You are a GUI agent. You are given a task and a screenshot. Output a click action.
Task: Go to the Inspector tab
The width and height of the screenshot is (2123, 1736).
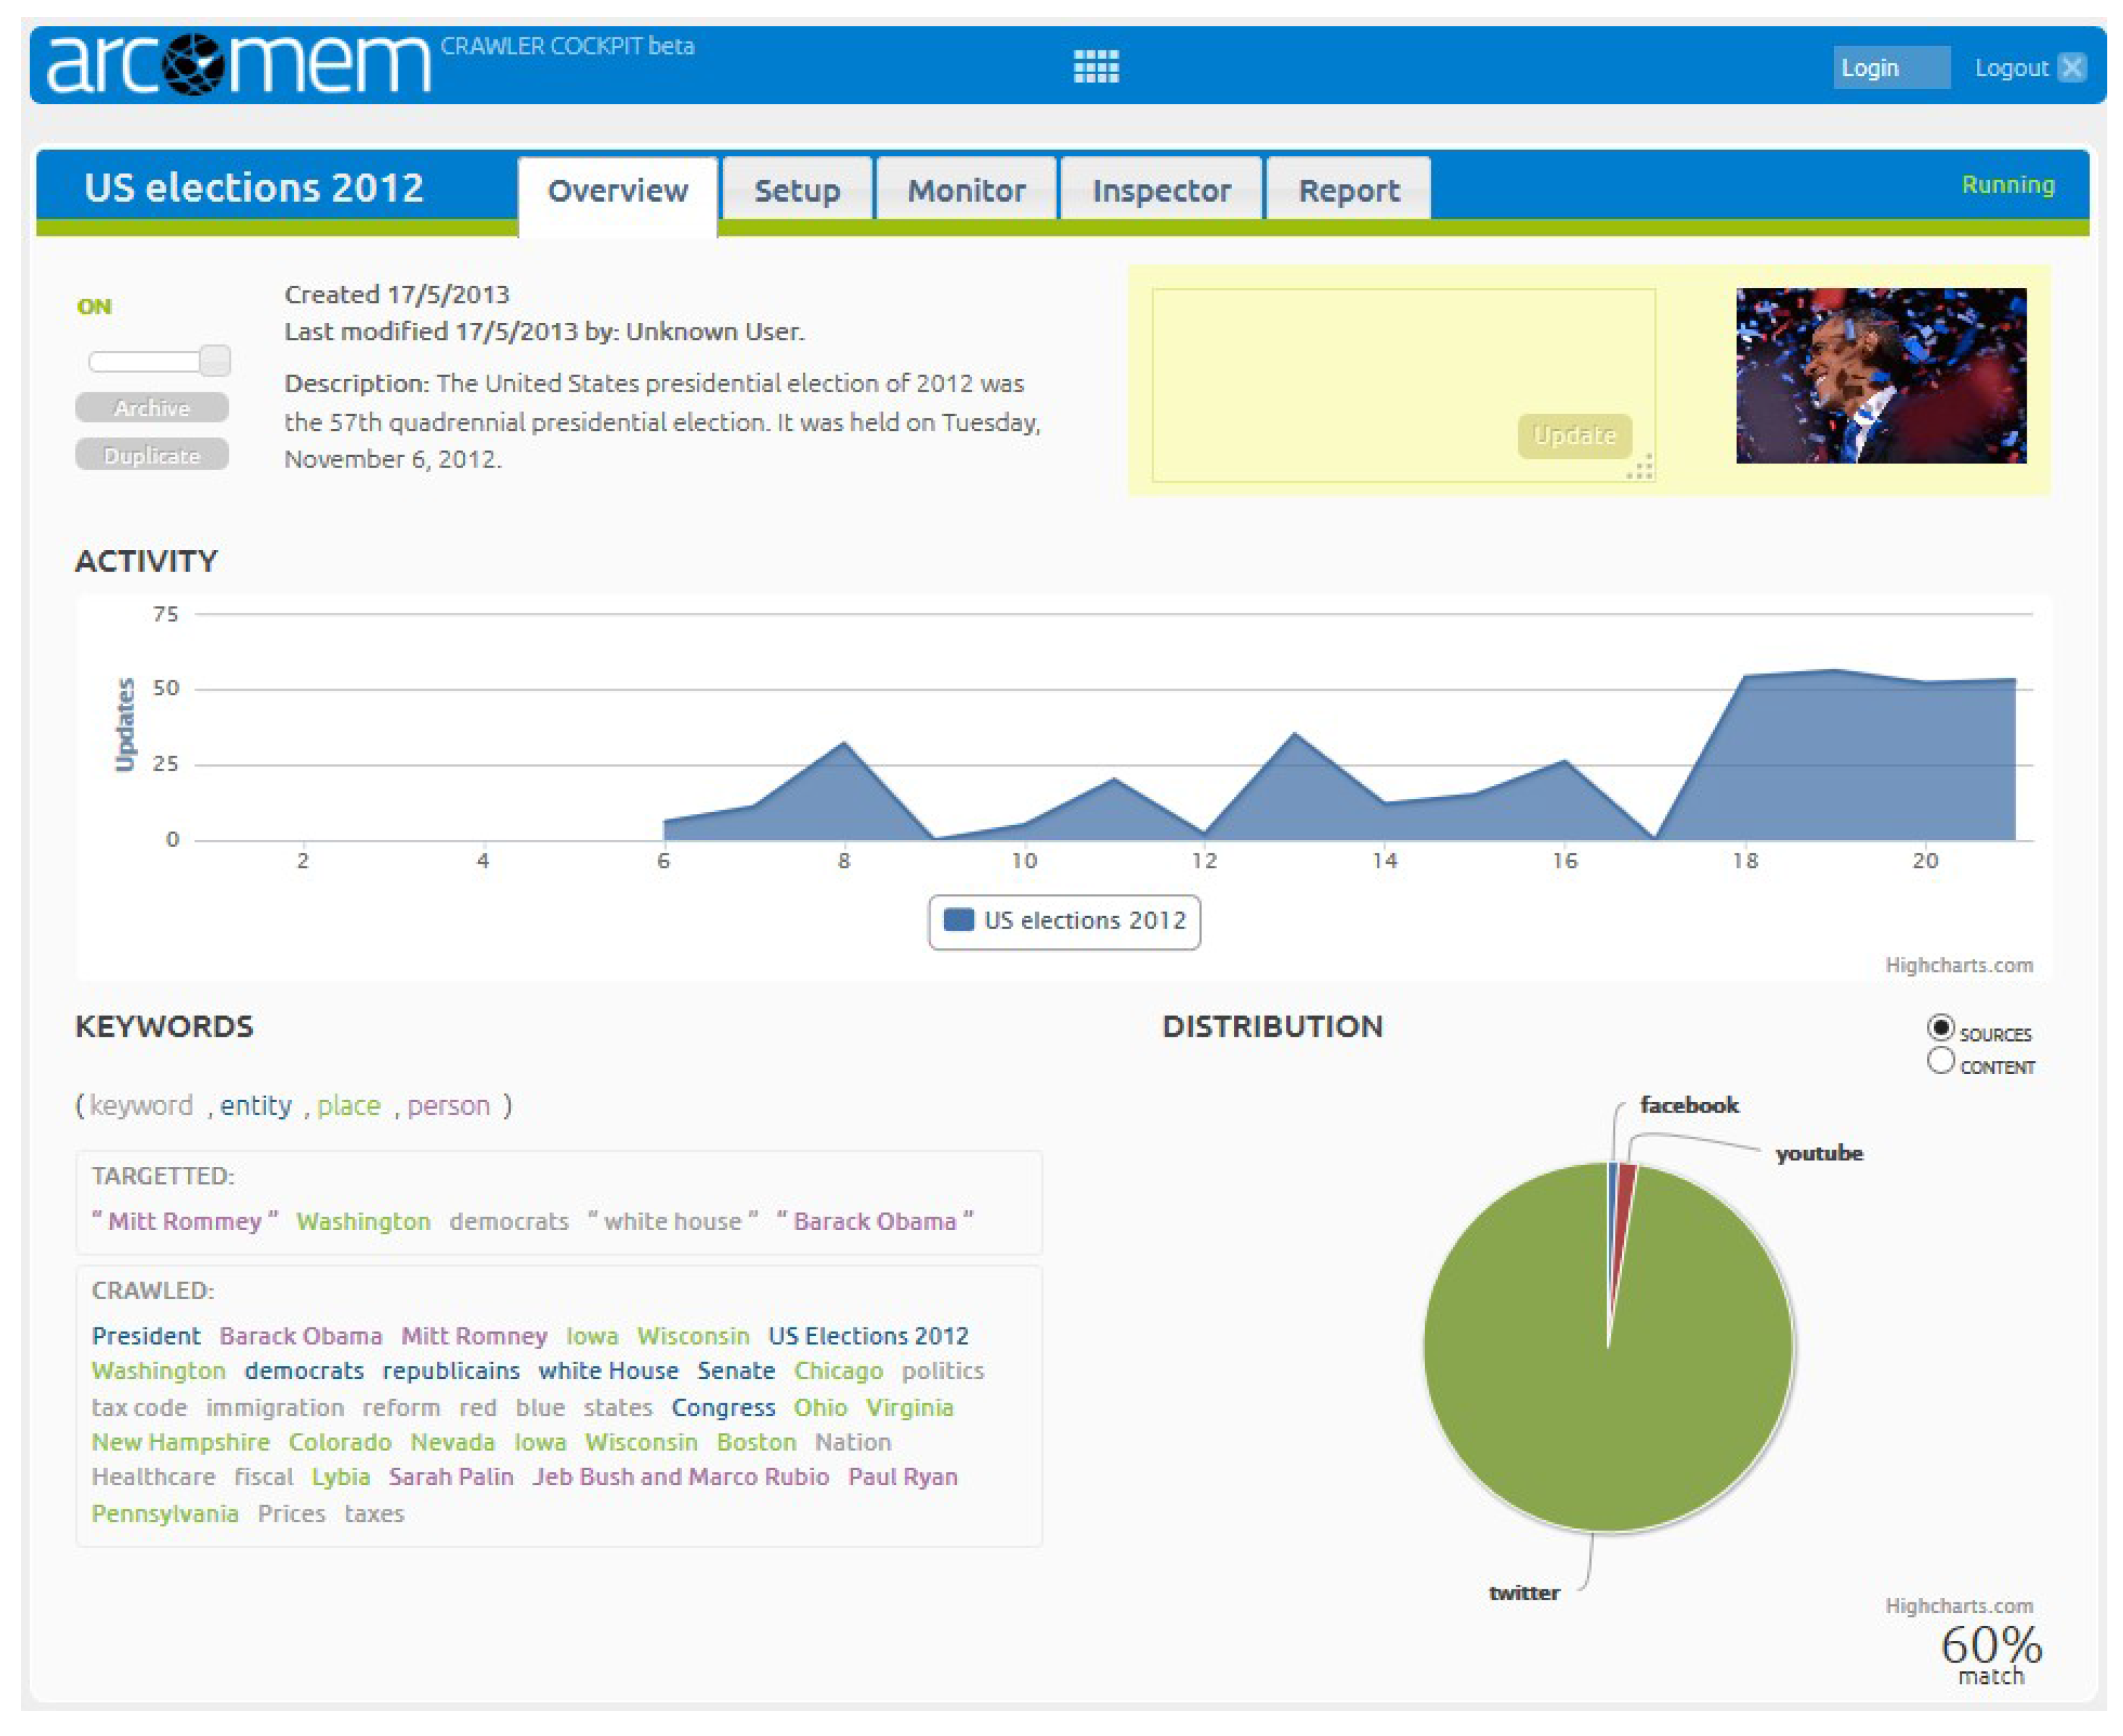click(x=1161, y=190)
